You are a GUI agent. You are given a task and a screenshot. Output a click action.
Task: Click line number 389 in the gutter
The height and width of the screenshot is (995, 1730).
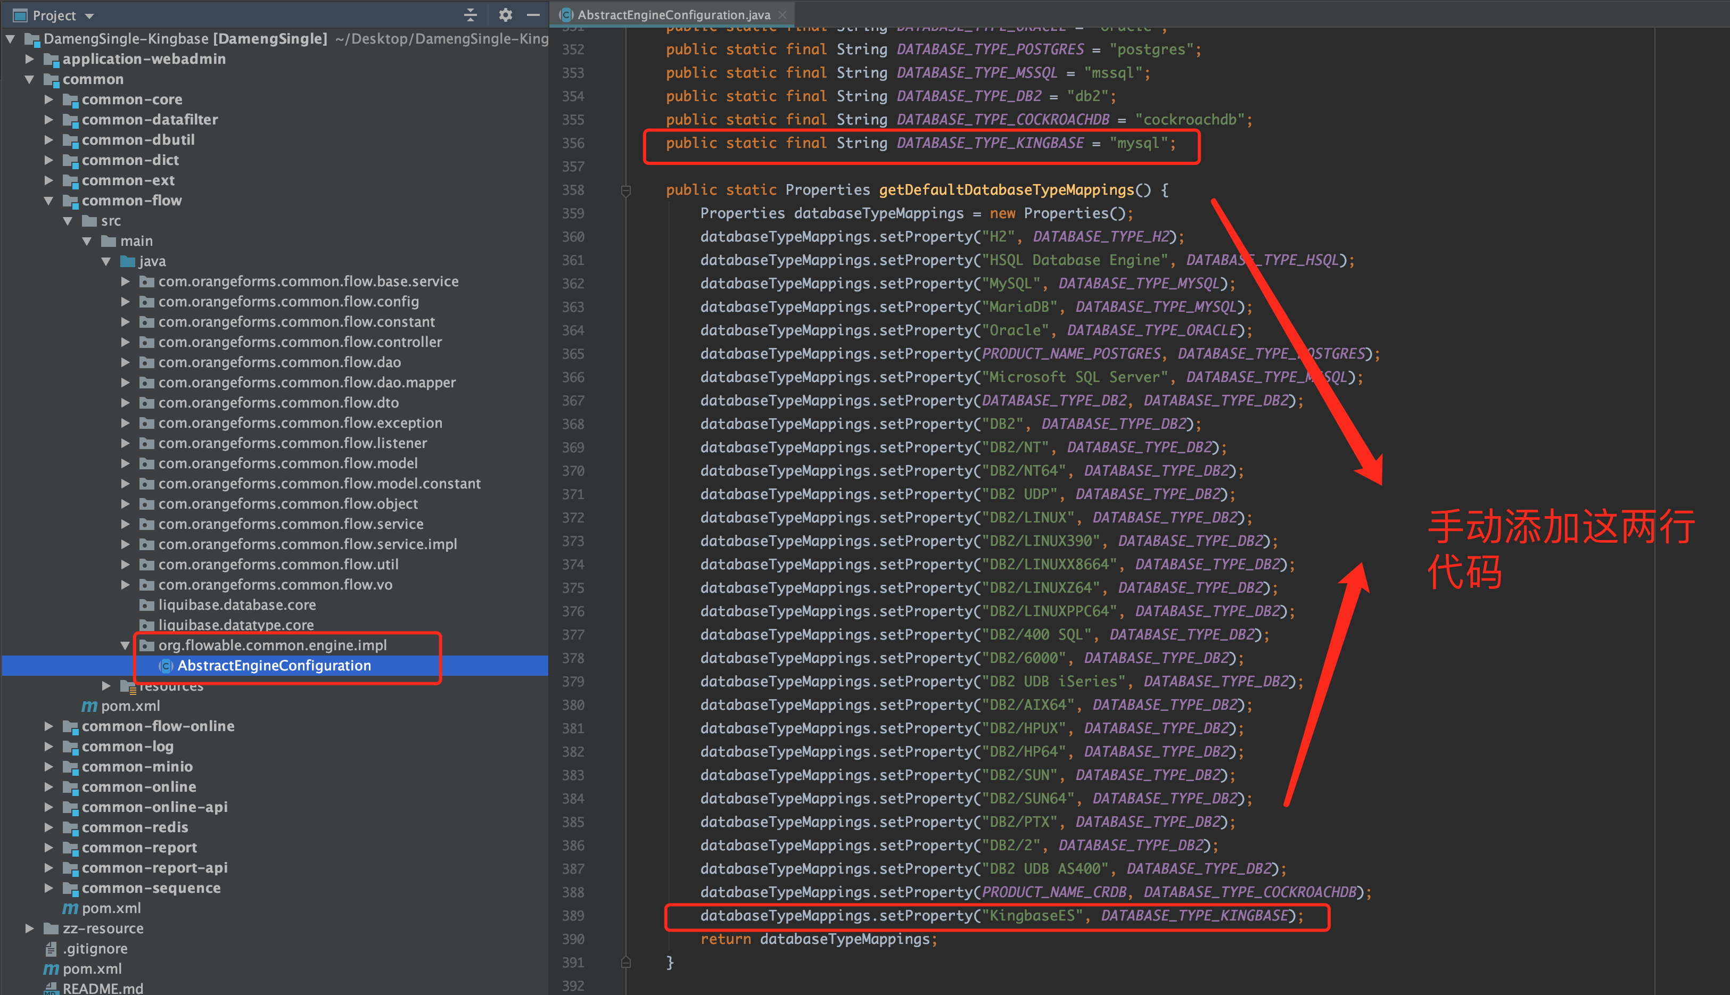[573, 916]
